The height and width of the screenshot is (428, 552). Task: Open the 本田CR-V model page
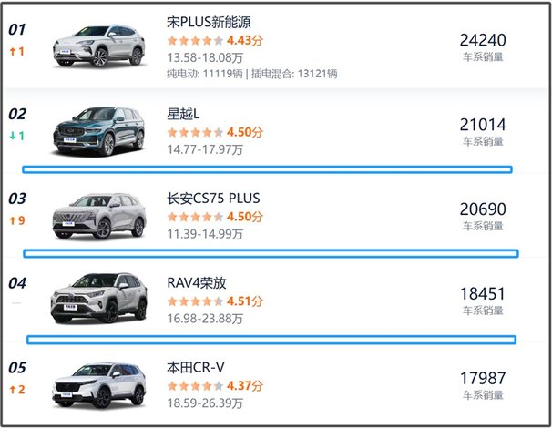coord(195,367)
